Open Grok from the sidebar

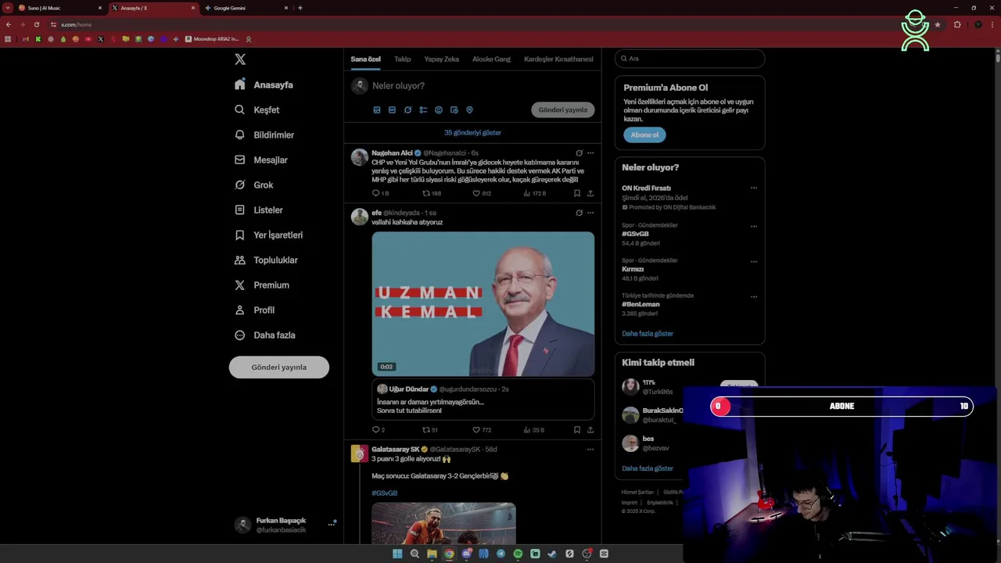coord(254,185)
